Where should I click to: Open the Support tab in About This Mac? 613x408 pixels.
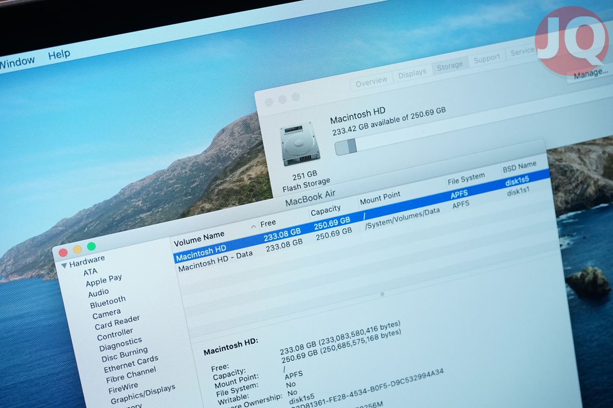[487, 59]
